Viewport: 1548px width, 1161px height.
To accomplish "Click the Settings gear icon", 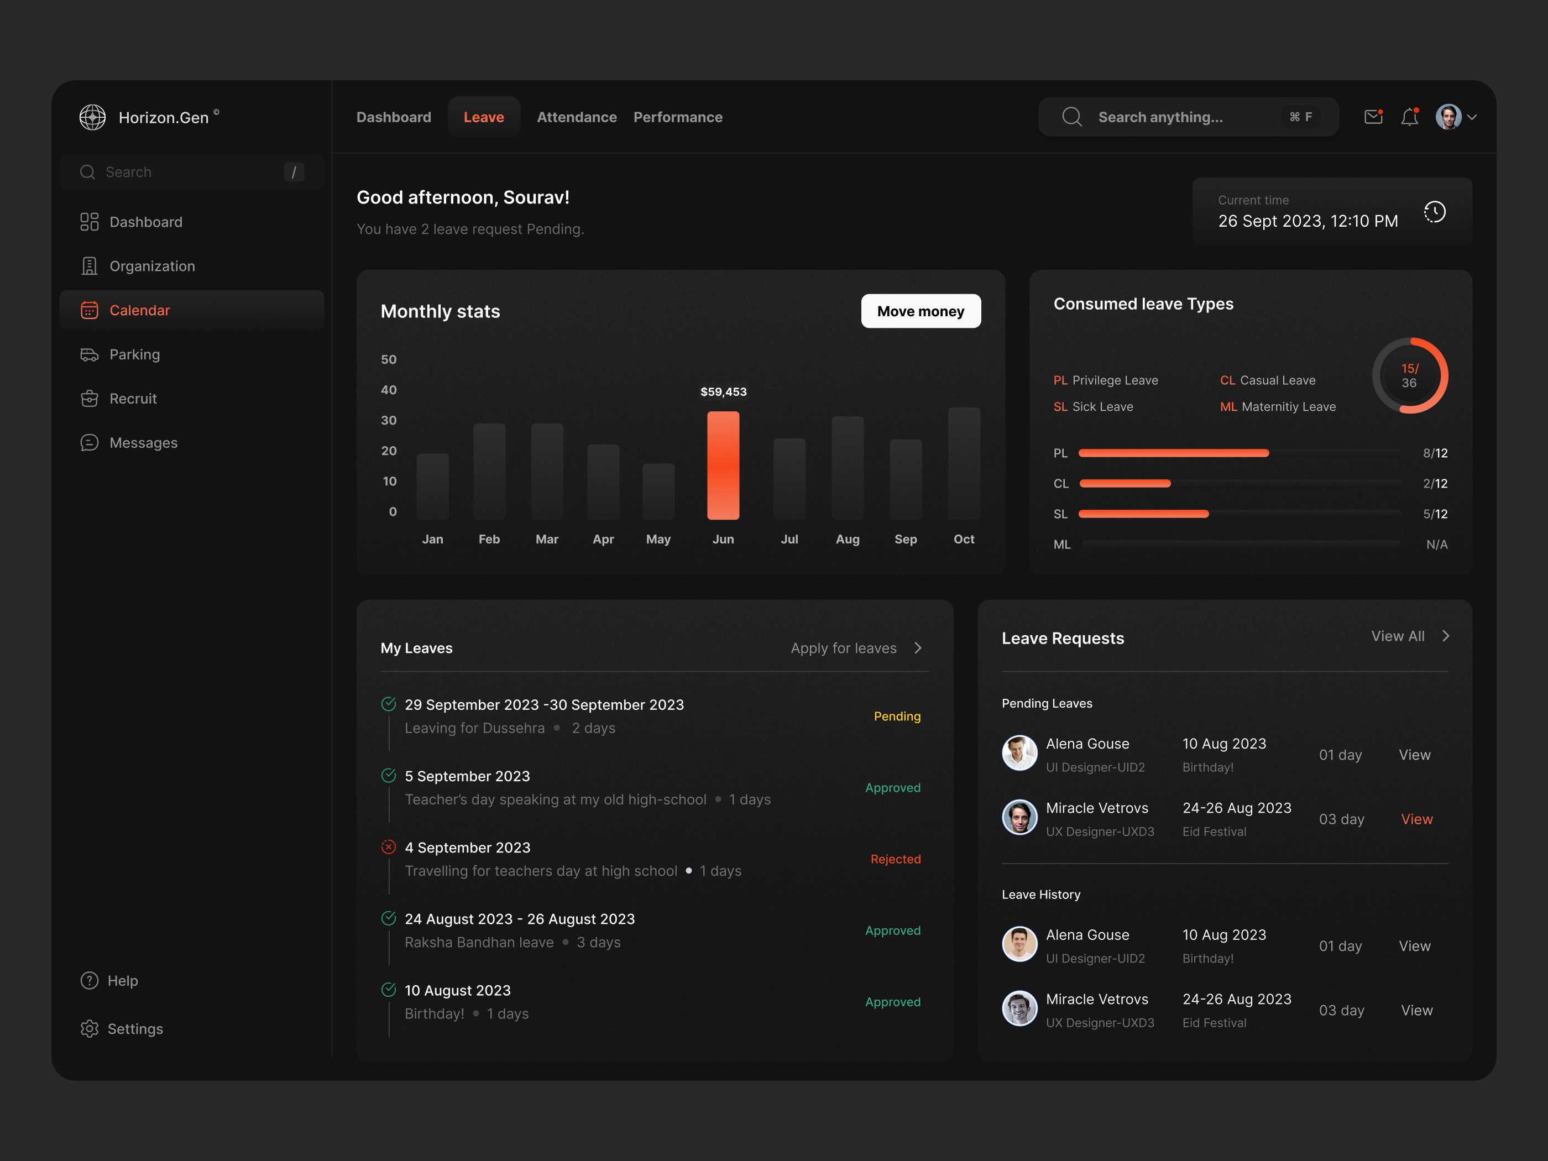I will pos(89,1029).
